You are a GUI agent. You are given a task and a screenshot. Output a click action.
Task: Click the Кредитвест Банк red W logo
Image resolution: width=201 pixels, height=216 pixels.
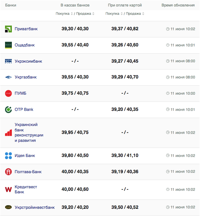point(8,189)
